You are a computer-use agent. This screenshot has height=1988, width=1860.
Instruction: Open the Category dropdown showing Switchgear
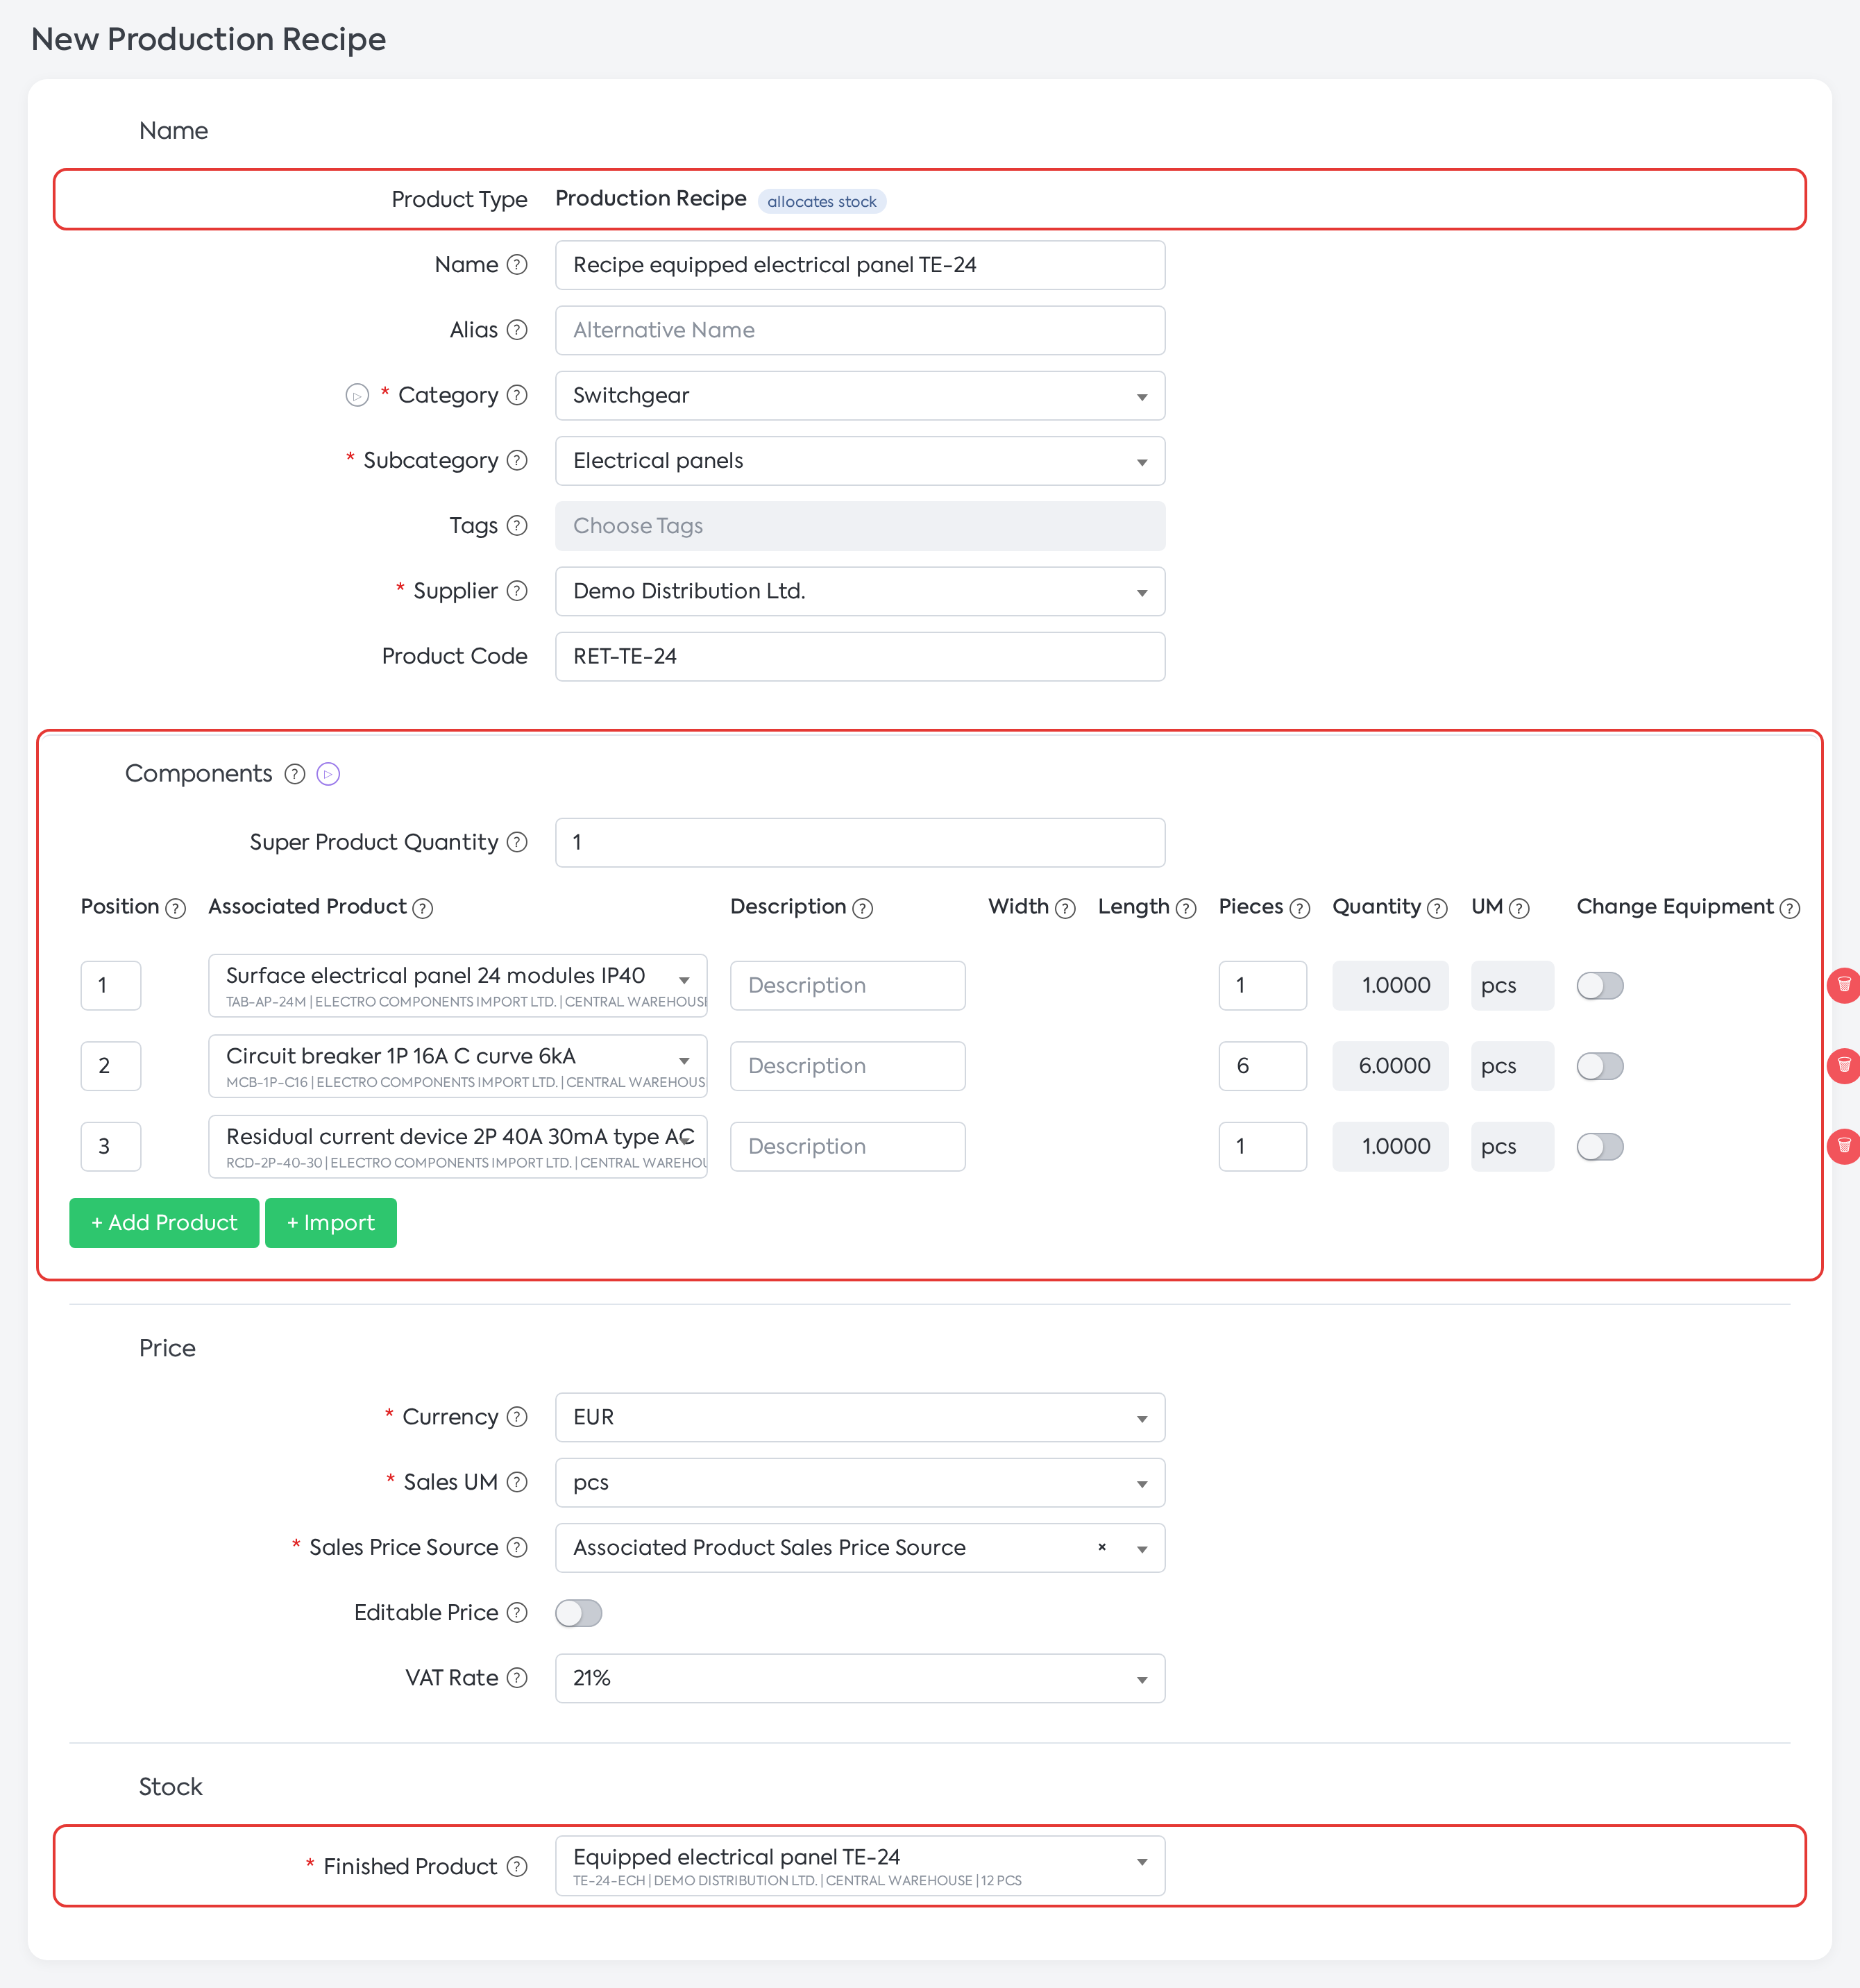[860, 396]
